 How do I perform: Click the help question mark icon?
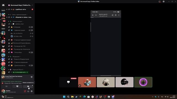coord(163,1)
